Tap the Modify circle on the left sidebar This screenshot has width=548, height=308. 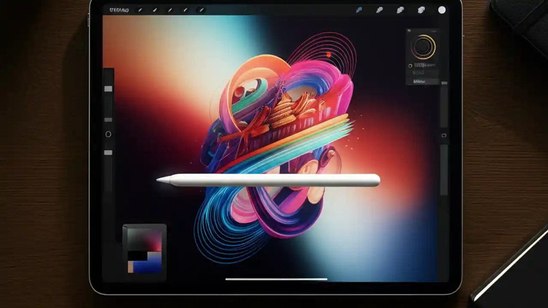click(x=108, y=134)
